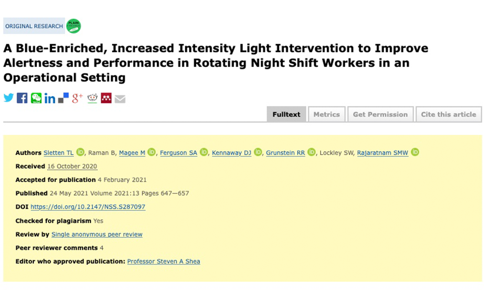Open Rajaratnam SMW's ORCID profile icon

coord(415,153)
